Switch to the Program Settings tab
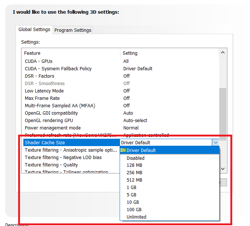 tap(73, 30)
